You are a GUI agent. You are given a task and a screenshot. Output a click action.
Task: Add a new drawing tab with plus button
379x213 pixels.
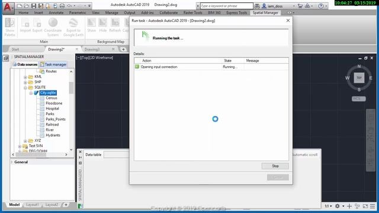[x=123, y=49]
